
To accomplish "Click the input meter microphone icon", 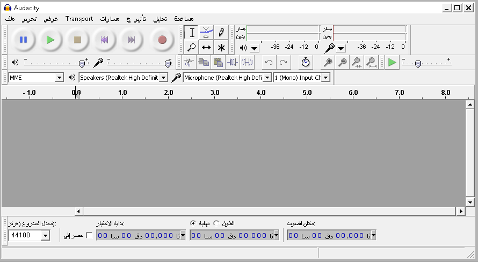I will tap(330, 48).
